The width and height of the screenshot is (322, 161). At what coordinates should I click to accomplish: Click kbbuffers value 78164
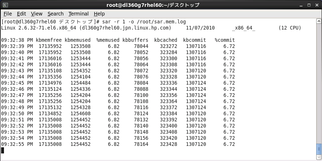[141, 144]
